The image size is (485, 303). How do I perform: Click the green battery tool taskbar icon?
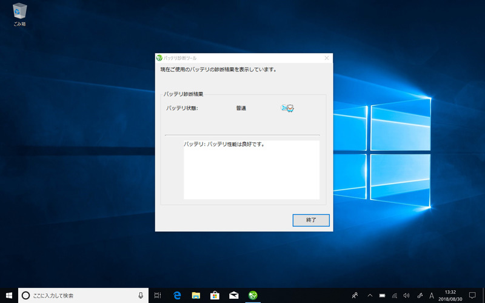(x=253, y=296)
